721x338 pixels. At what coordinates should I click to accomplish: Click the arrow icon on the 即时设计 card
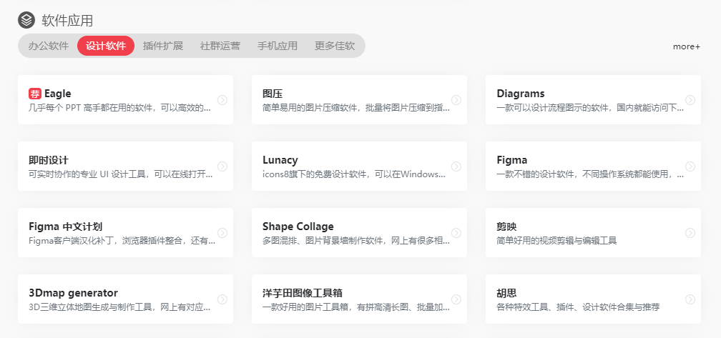click(222, 166)
